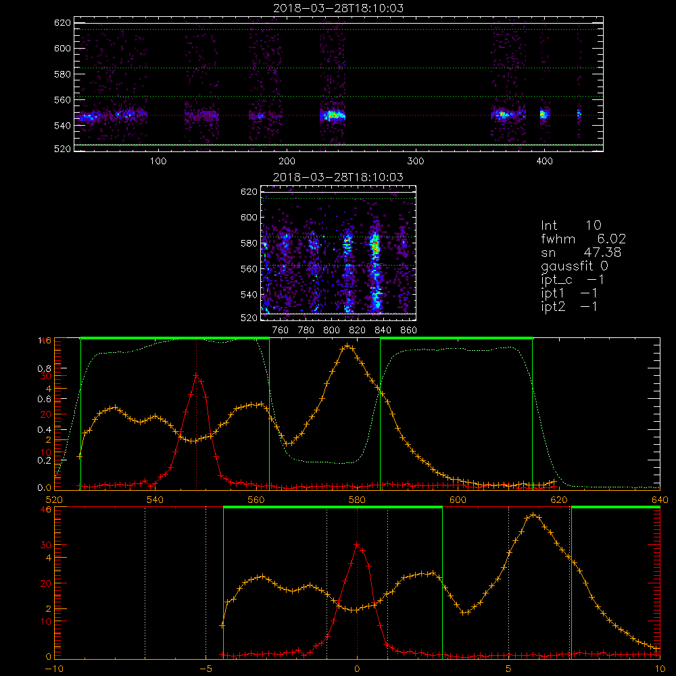Select the 'fwhm 6.02' readout line
The height and width of the screenshot is (676, 676).
(583, 239)
